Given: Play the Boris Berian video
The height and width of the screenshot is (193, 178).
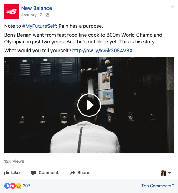Looking at the screenshot, I should pos(89,105).
